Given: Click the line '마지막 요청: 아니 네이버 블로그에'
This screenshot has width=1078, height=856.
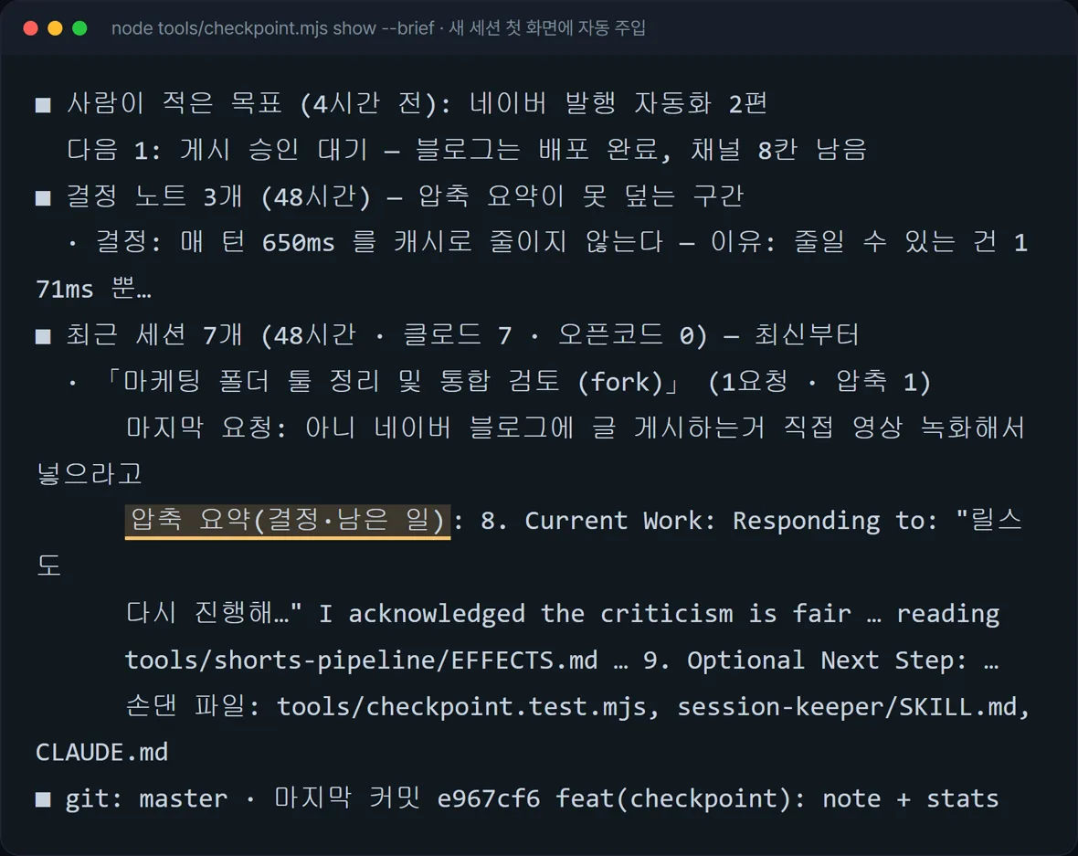Looking at the screenshot, I should pyautogui.click(x=350, y=428).
